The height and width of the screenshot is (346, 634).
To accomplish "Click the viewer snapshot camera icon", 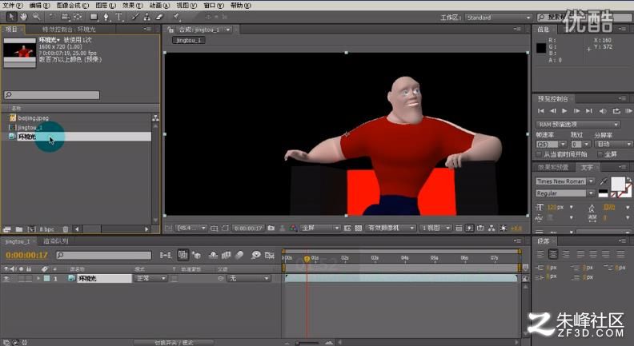I will click(x=271, y=228).
